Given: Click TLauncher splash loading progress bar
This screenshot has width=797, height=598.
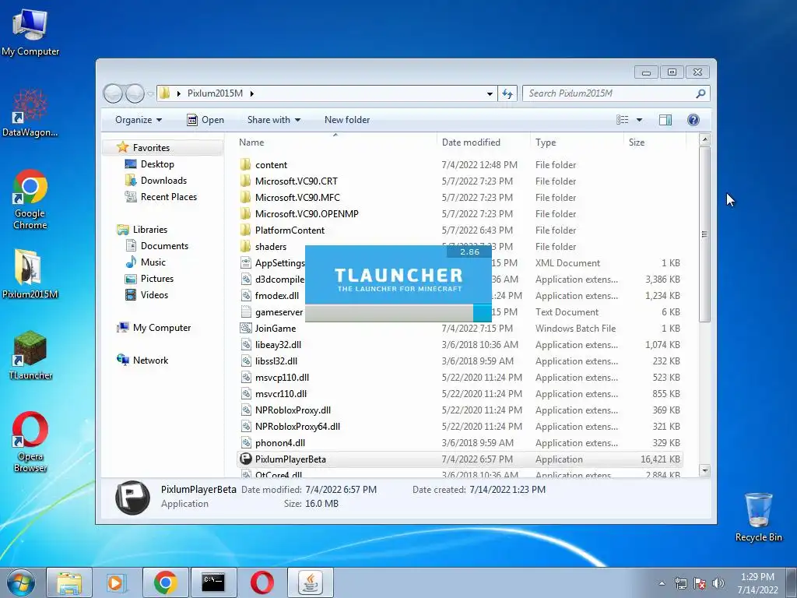Looking at the screenshot, I should (x=398, y=313).
